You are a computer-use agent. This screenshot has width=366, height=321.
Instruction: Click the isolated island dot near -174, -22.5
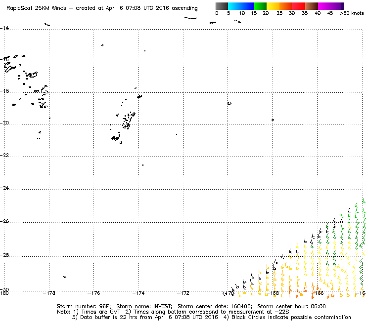(143, 165)
